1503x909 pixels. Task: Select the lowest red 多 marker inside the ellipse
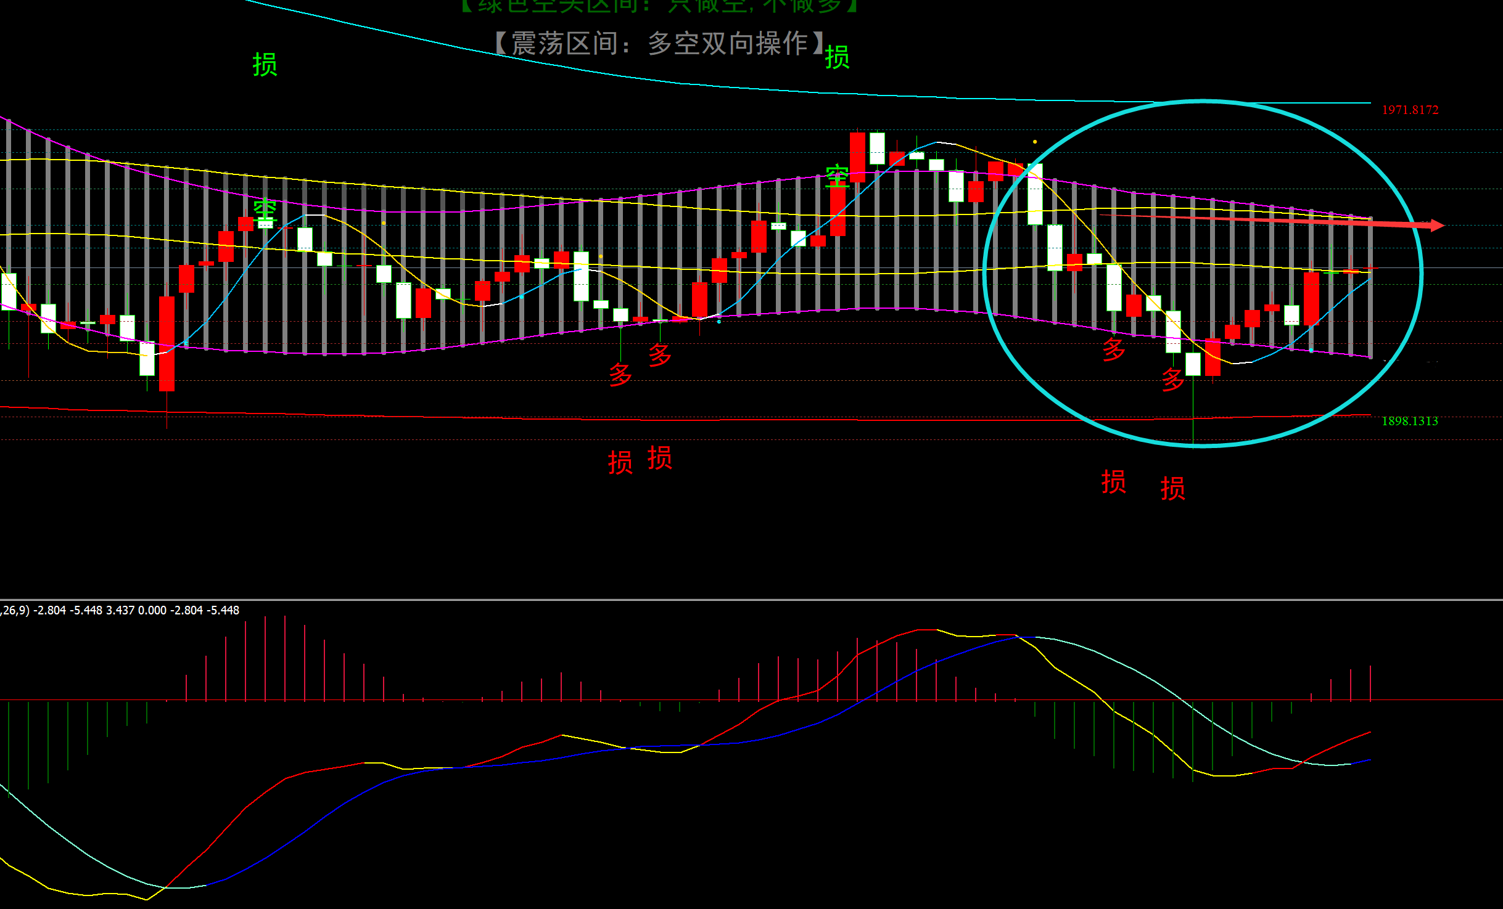pos(1172,379)
